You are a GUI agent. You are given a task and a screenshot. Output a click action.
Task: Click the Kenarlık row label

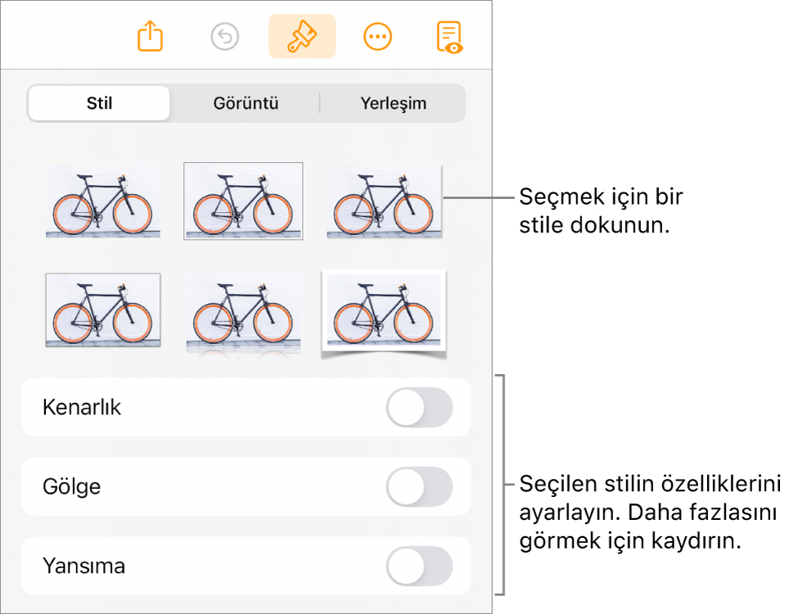(82, 407)
